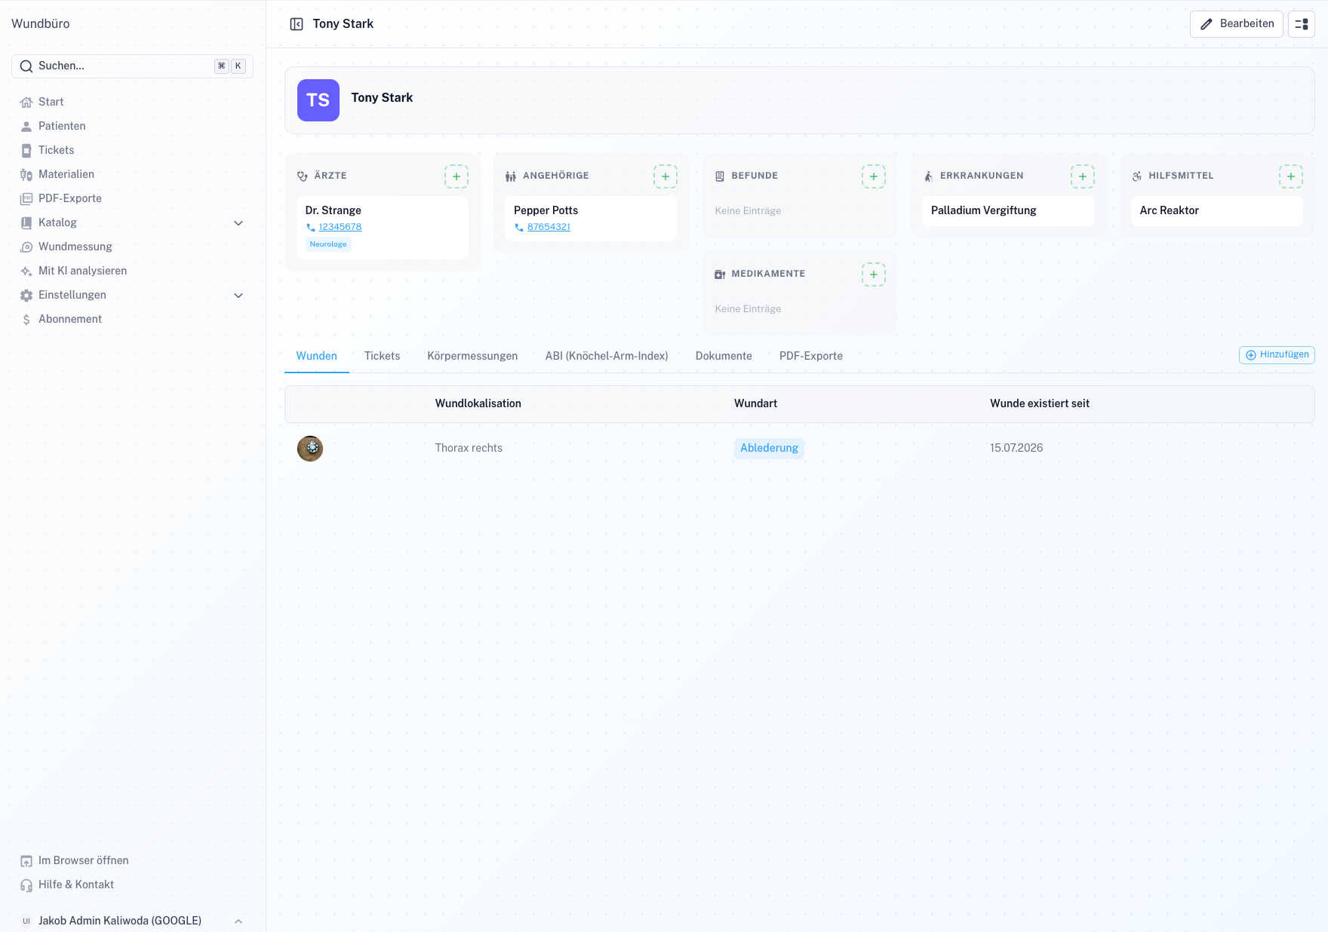Open the PDF-Exporte tab in patient view
Image resolution: width=1328 pixels, height=932 pixels.
[811, 356]
